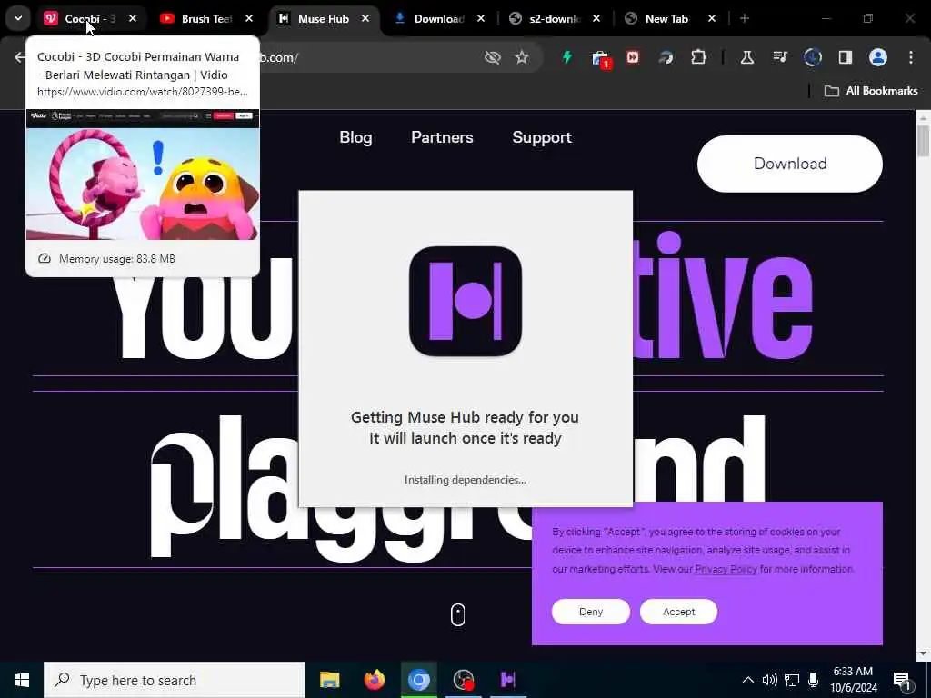The height and width of the screenshot is (698, 931).
Task: Open the Extensions puzzle piece menu
Action: click(699, 57)
